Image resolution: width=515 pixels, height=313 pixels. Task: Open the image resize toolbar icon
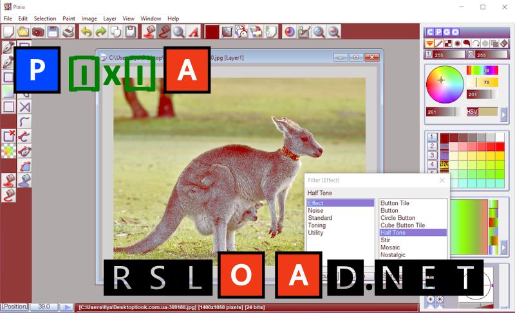click(x=227, y=31)
